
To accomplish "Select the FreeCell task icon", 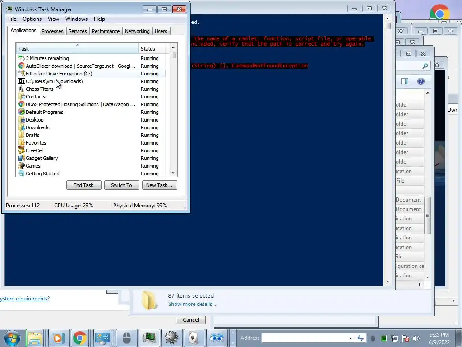I will (21, 150).
